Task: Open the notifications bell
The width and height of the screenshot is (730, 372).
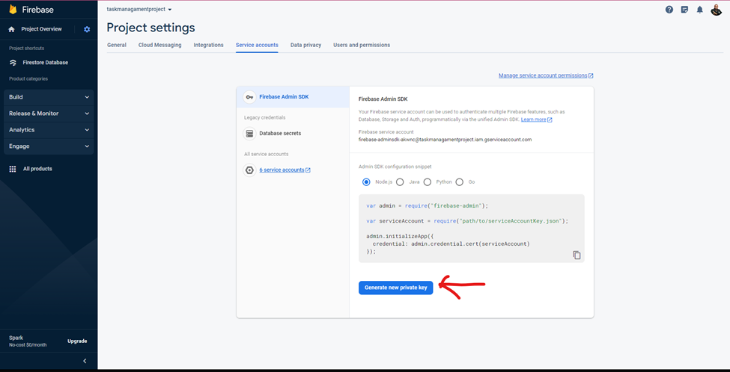Action: tap(700, 10)
